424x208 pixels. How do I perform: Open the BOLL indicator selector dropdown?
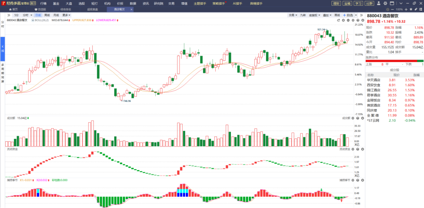(33, 20)
